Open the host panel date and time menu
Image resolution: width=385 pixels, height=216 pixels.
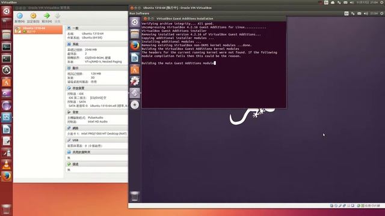(x=367, y=2)
